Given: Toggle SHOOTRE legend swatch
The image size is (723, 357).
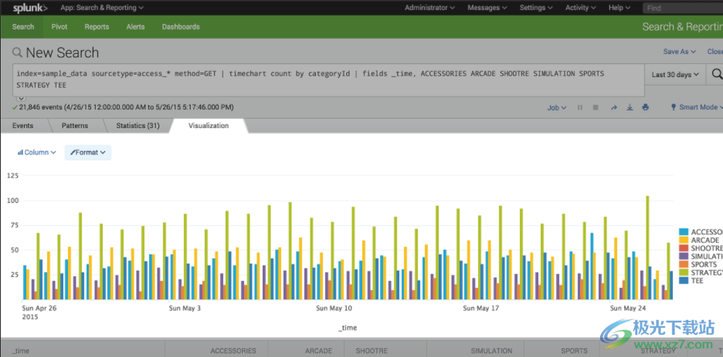Looking at the screenshot, I should click(684, 248).
